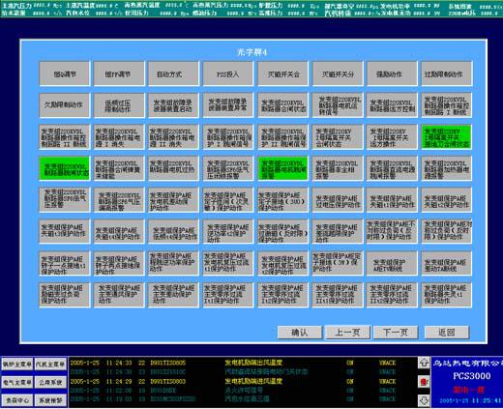Image resolution: width=503 pixels, height=409 pixels.
Task: Click the alarm list scroll-down arrow icon
Action: 424,400
